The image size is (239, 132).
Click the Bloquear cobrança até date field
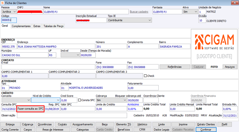tap(135, 100)
